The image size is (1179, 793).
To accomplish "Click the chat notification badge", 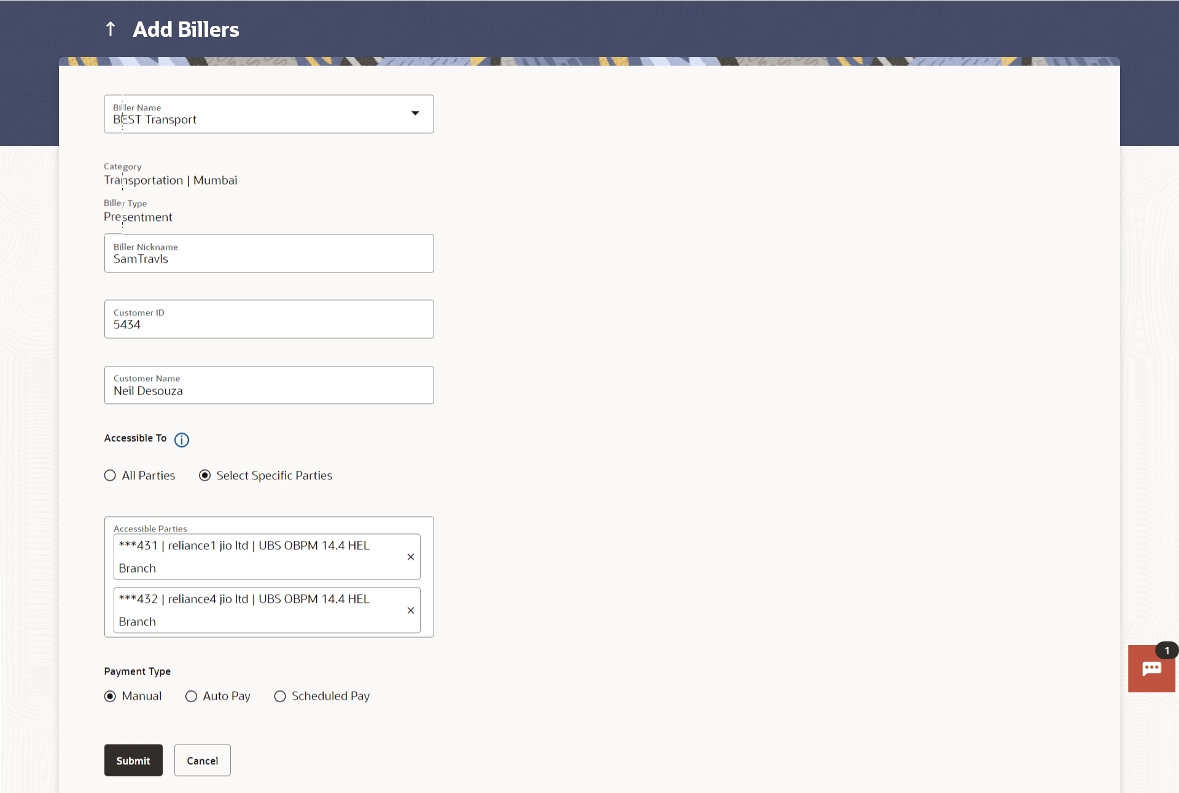I will coord(1167,651).
